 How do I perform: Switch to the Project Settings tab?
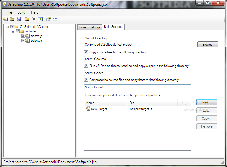pos(90,27)
